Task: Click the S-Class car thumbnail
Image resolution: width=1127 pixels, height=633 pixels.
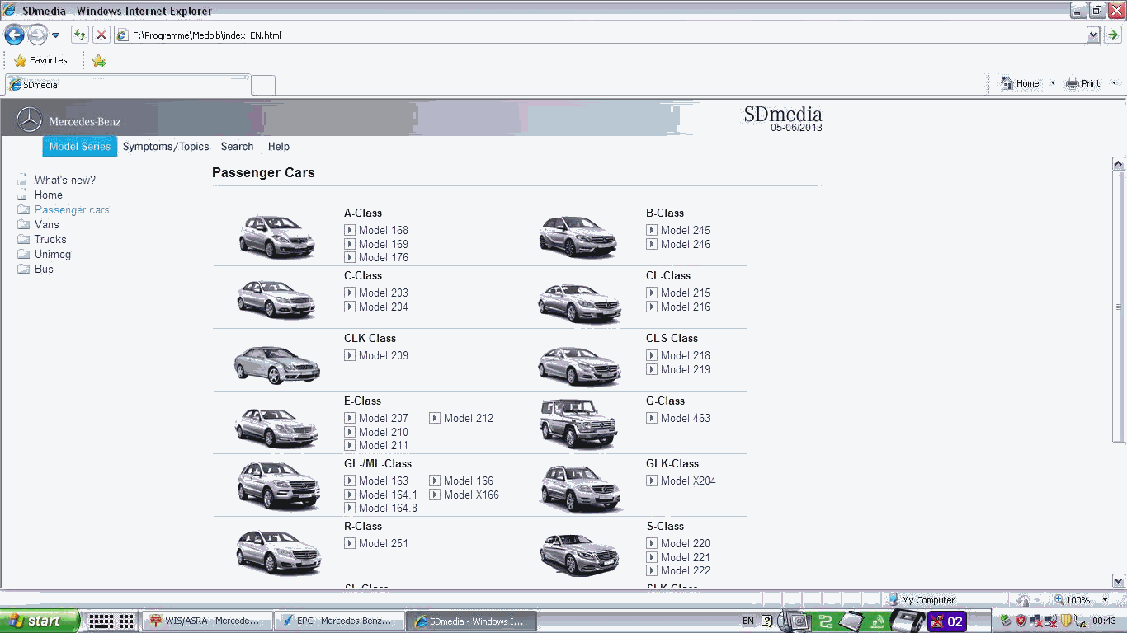Action: (x=578, y=553)
